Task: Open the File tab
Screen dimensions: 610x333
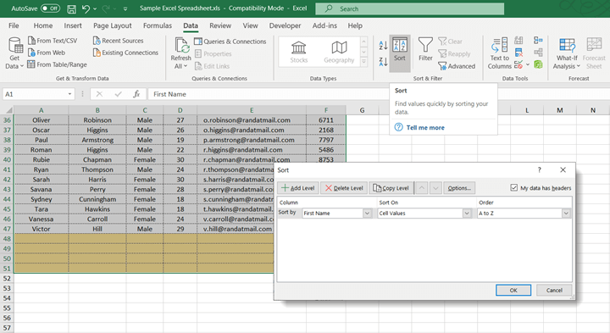Action: tap(14, 25)
